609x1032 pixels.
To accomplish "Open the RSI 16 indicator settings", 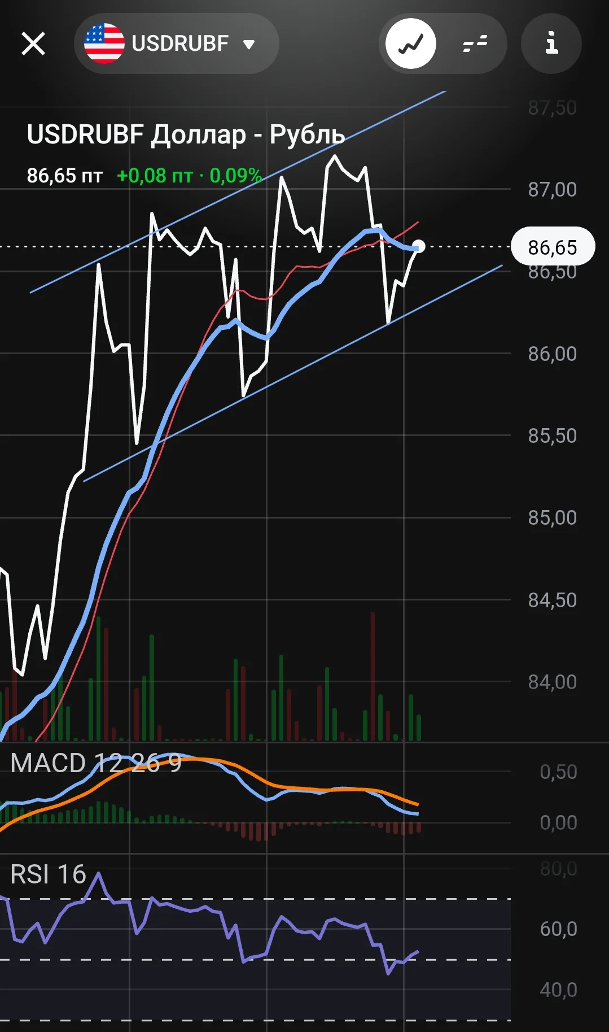I will tap(48, 874).
